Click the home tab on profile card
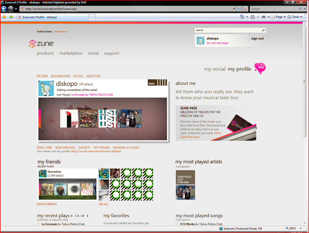Screen dimensions: 309x233 click(152, 83)
